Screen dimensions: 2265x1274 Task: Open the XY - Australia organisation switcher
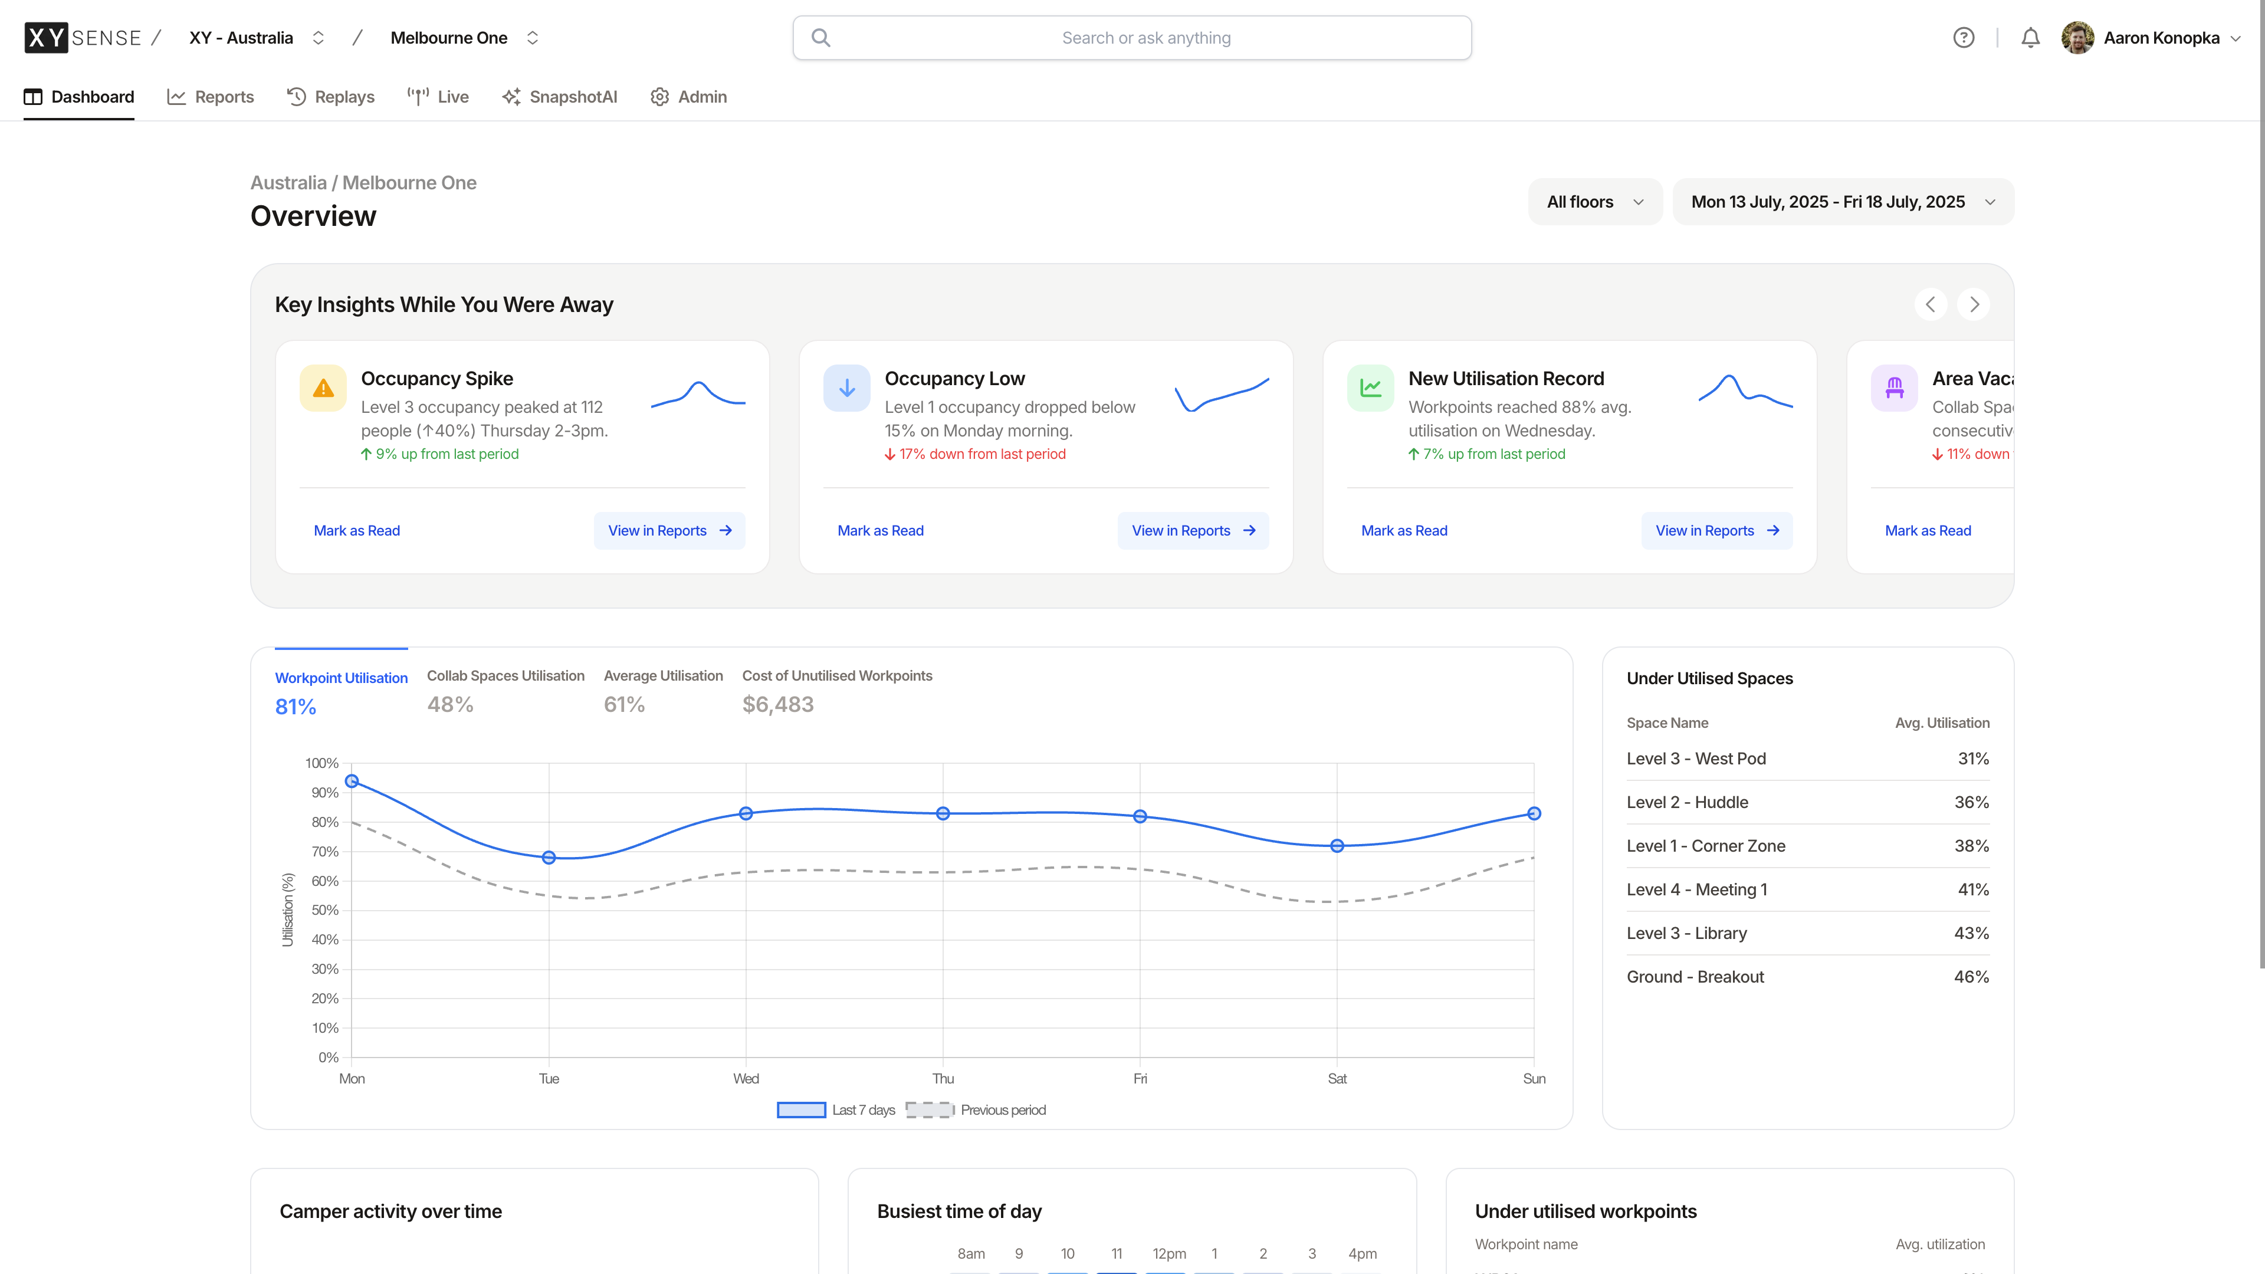coord(257,38)
